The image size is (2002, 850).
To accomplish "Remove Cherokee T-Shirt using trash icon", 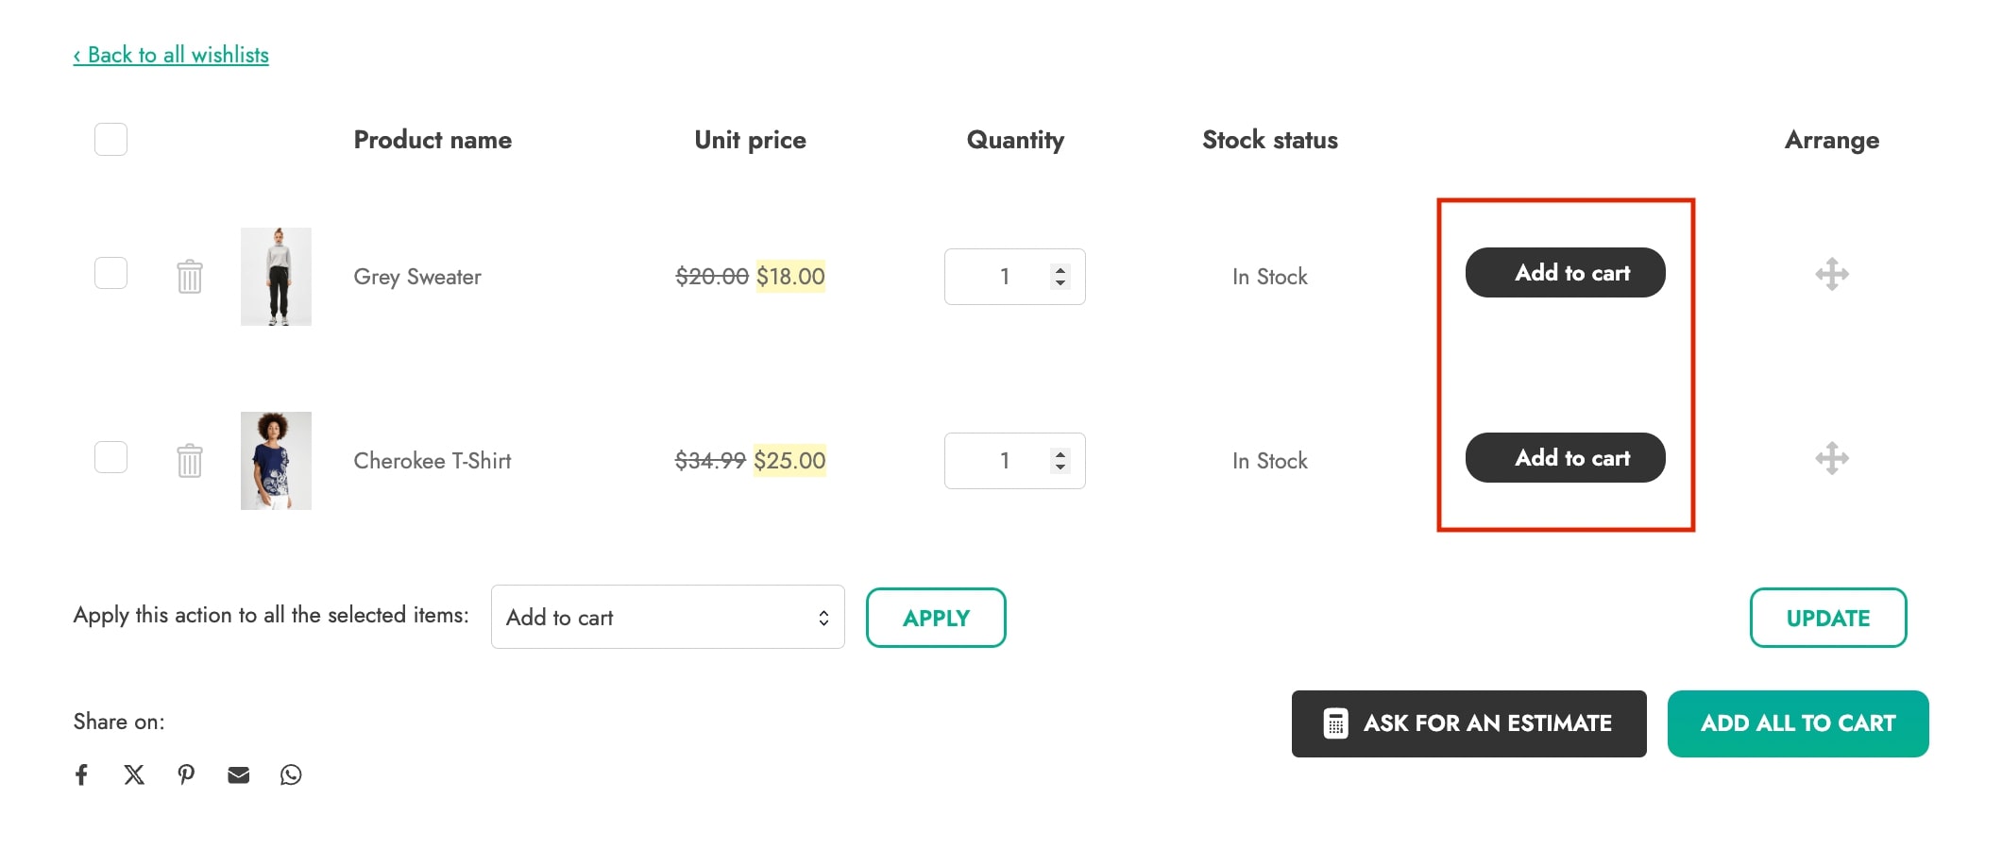I will [190, 461].
